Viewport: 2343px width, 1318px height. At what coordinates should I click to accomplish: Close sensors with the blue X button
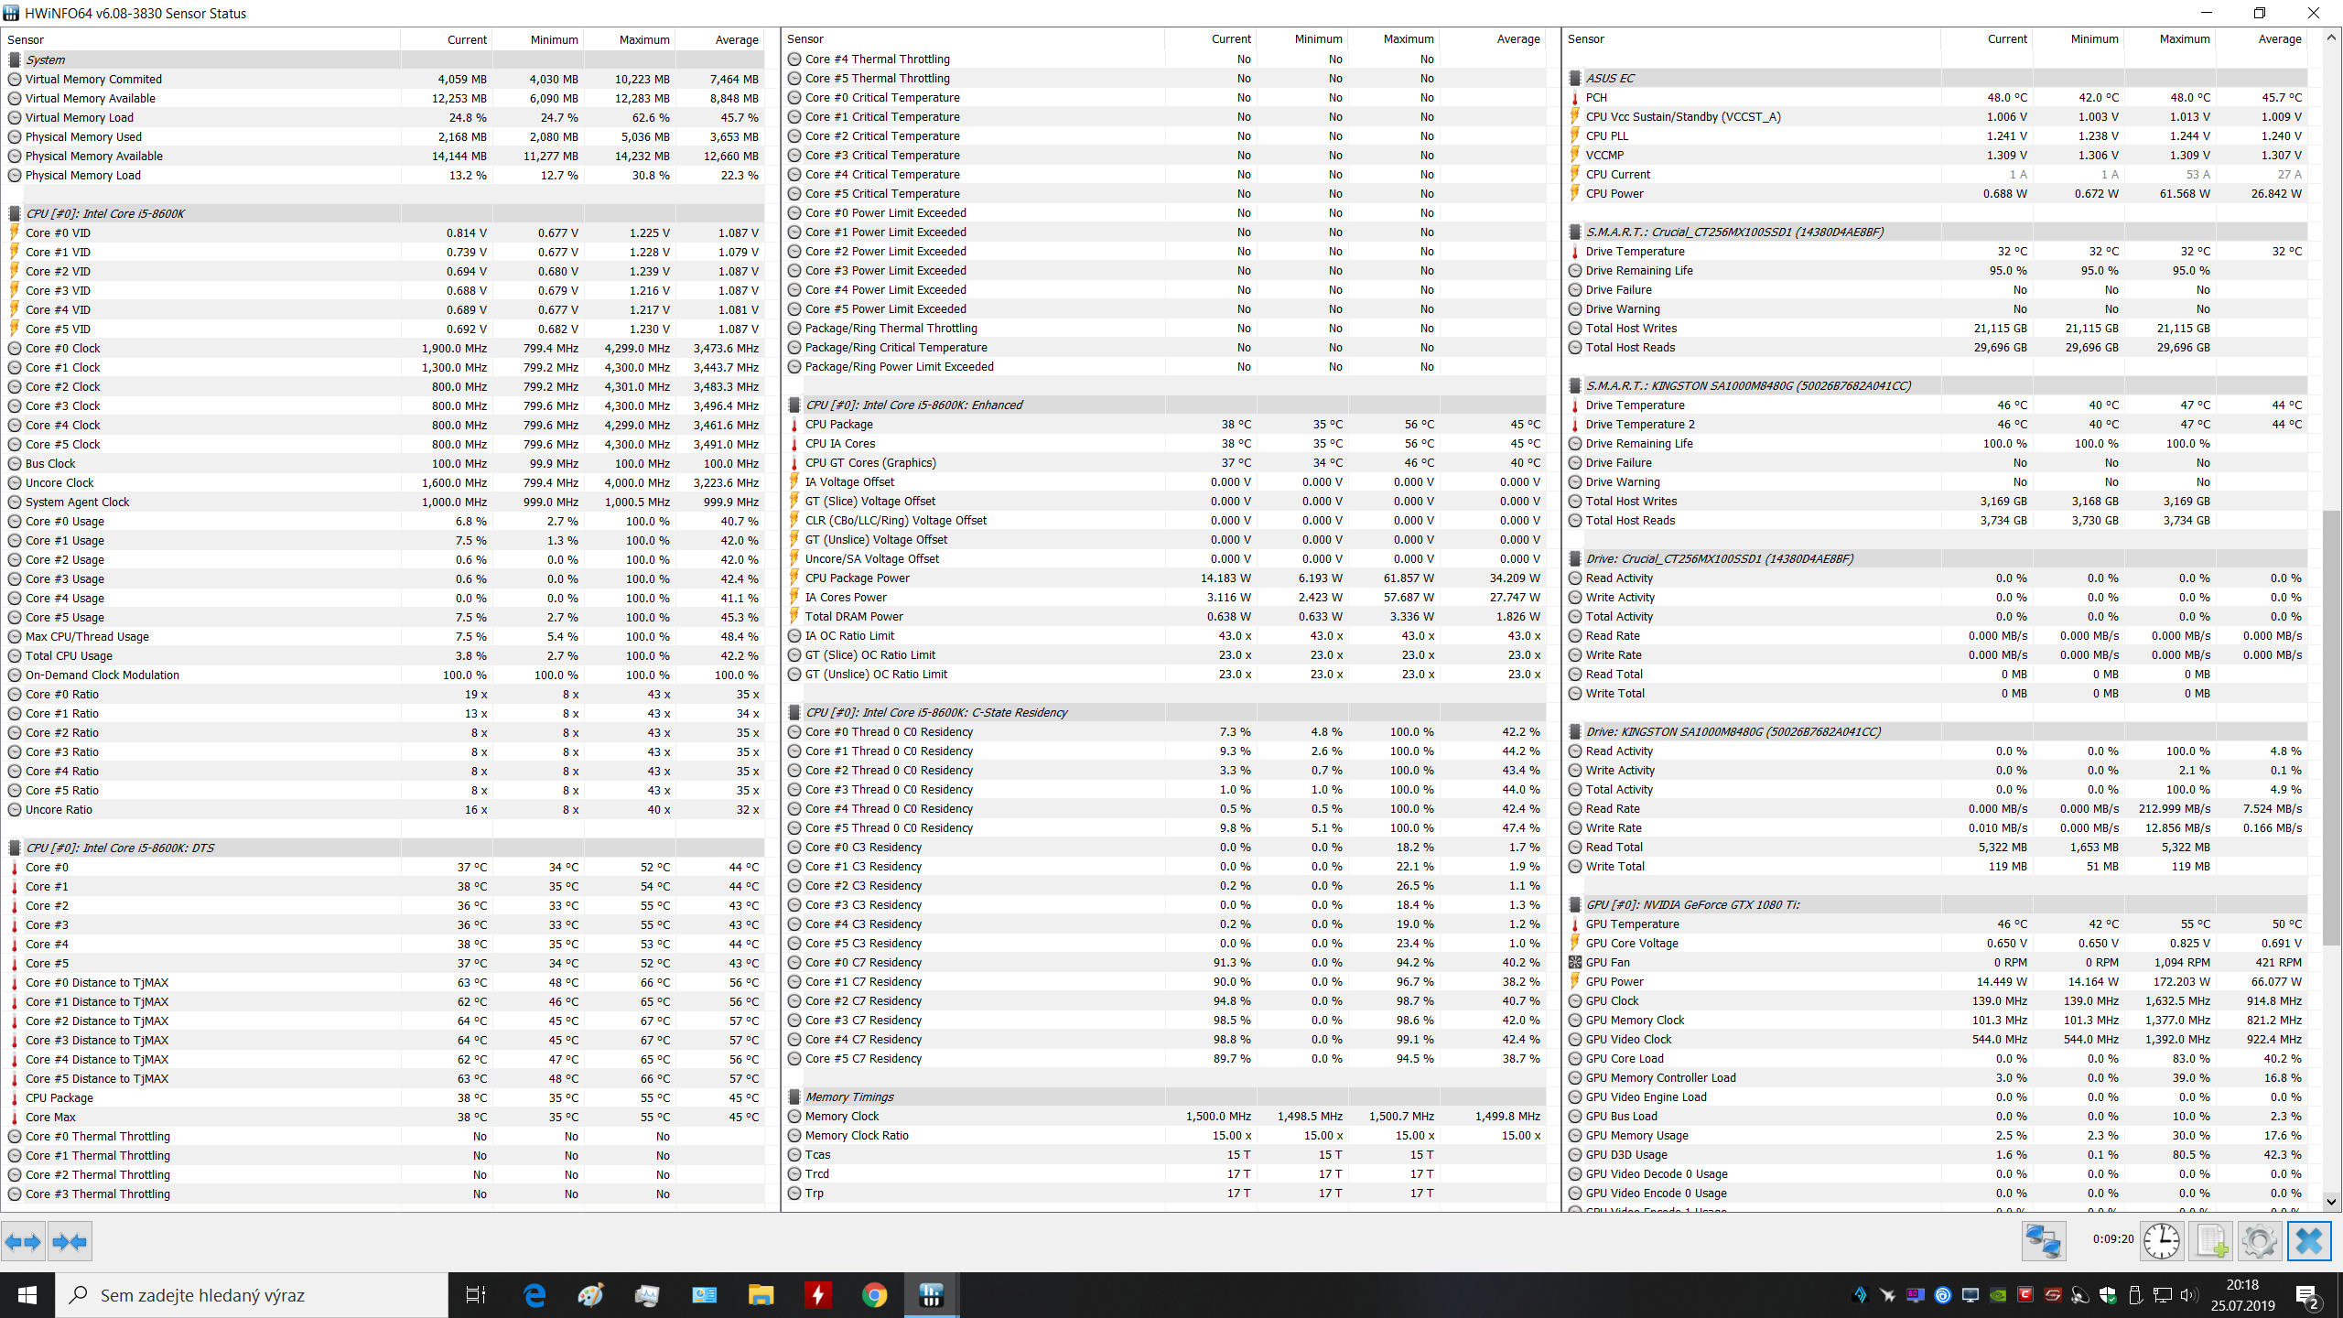pos(2308,1241)
